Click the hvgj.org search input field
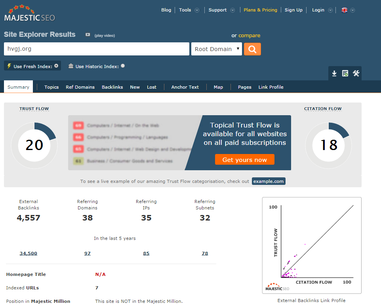 point(97,49)
